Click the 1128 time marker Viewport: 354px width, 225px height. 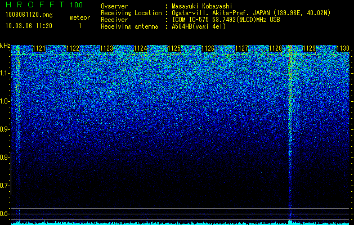[x=275, y=48]
